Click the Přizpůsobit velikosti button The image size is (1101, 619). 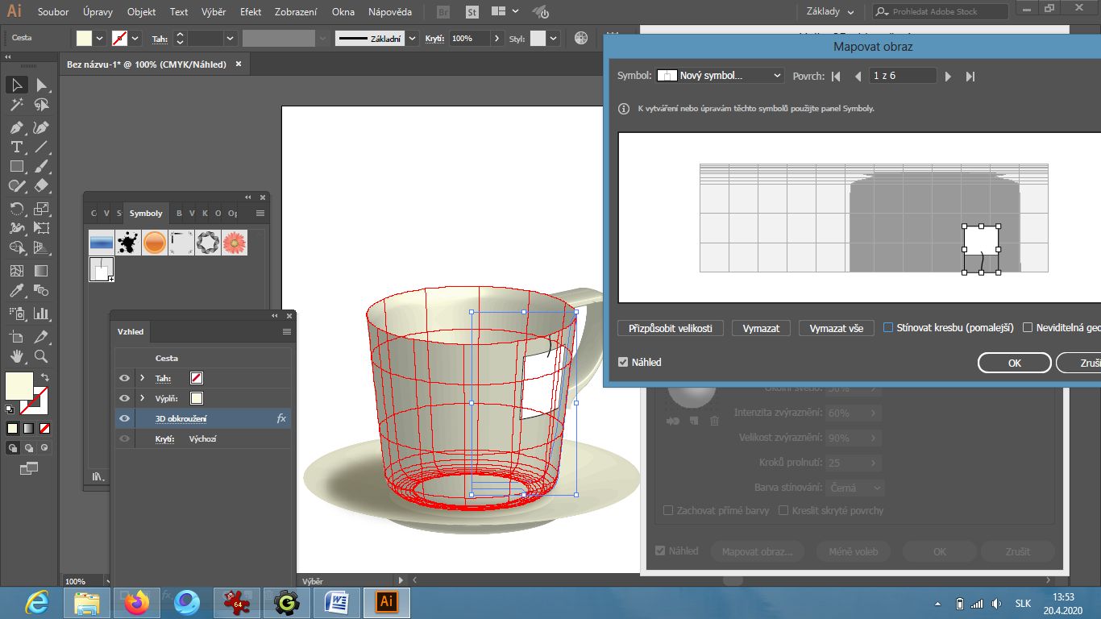point(670,328)
